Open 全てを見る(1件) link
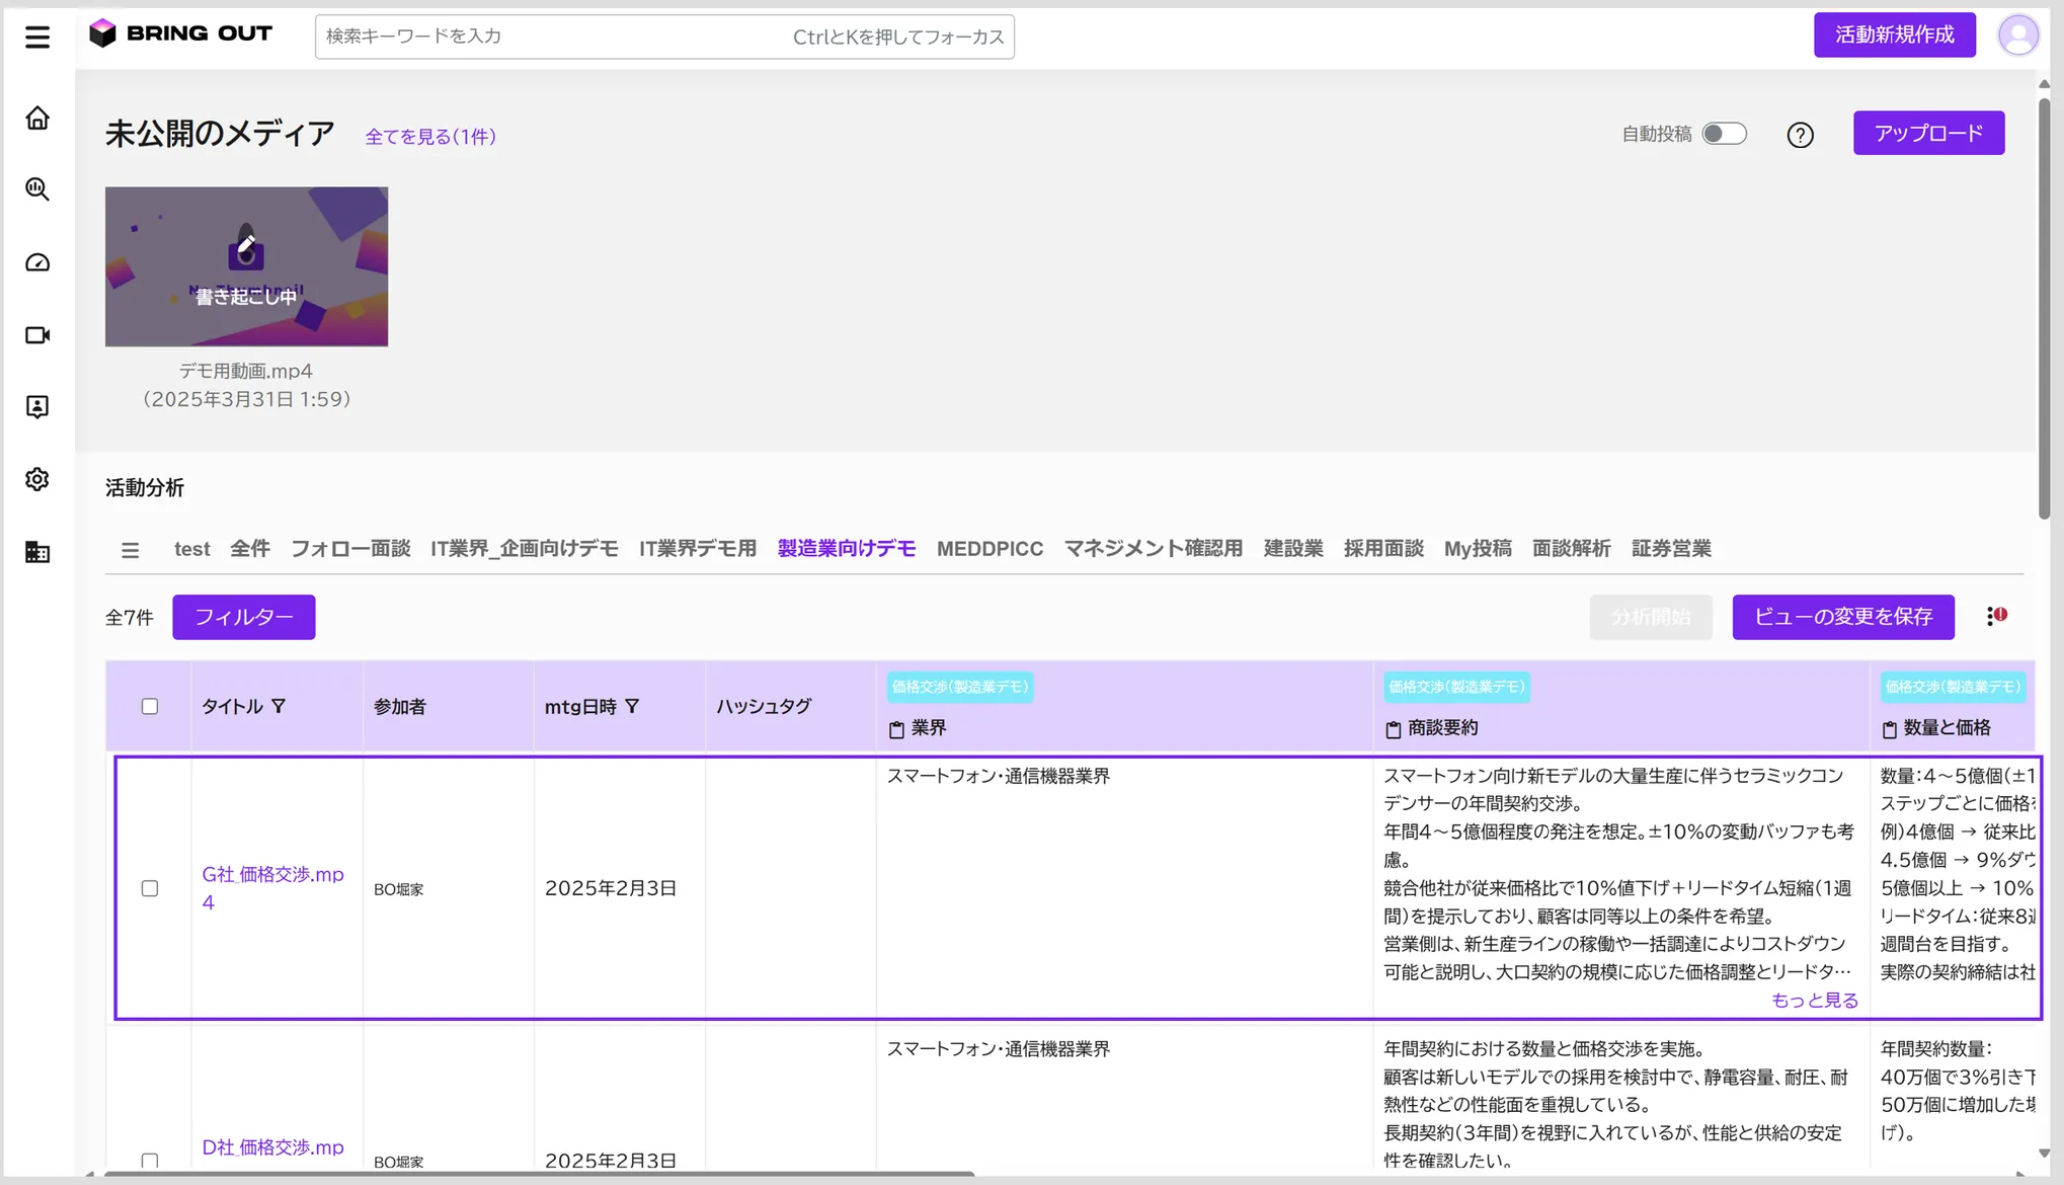The image size is (2064, 1185). (x=430, y=137)
